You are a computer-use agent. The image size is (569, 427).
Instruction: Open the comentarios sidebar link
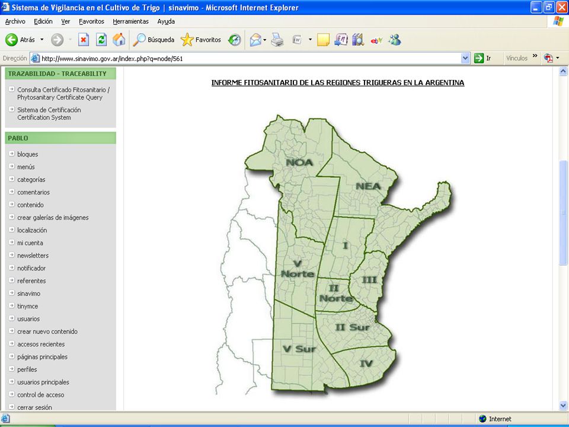33,192
